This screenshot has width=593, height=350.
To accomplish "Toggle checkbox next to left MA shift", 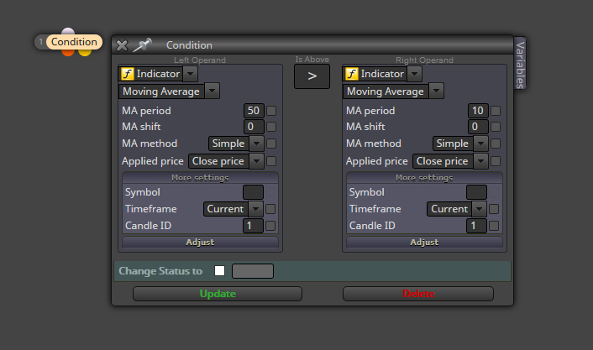I will (x=271, y=127).
